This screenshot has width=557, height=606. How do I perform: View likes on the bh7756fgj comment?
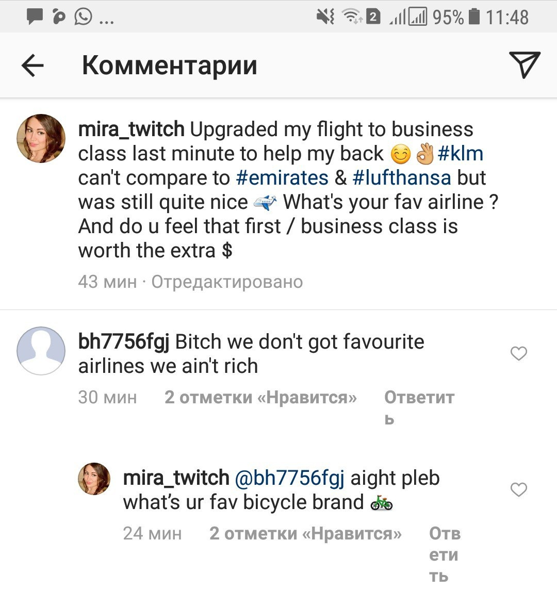260,398
